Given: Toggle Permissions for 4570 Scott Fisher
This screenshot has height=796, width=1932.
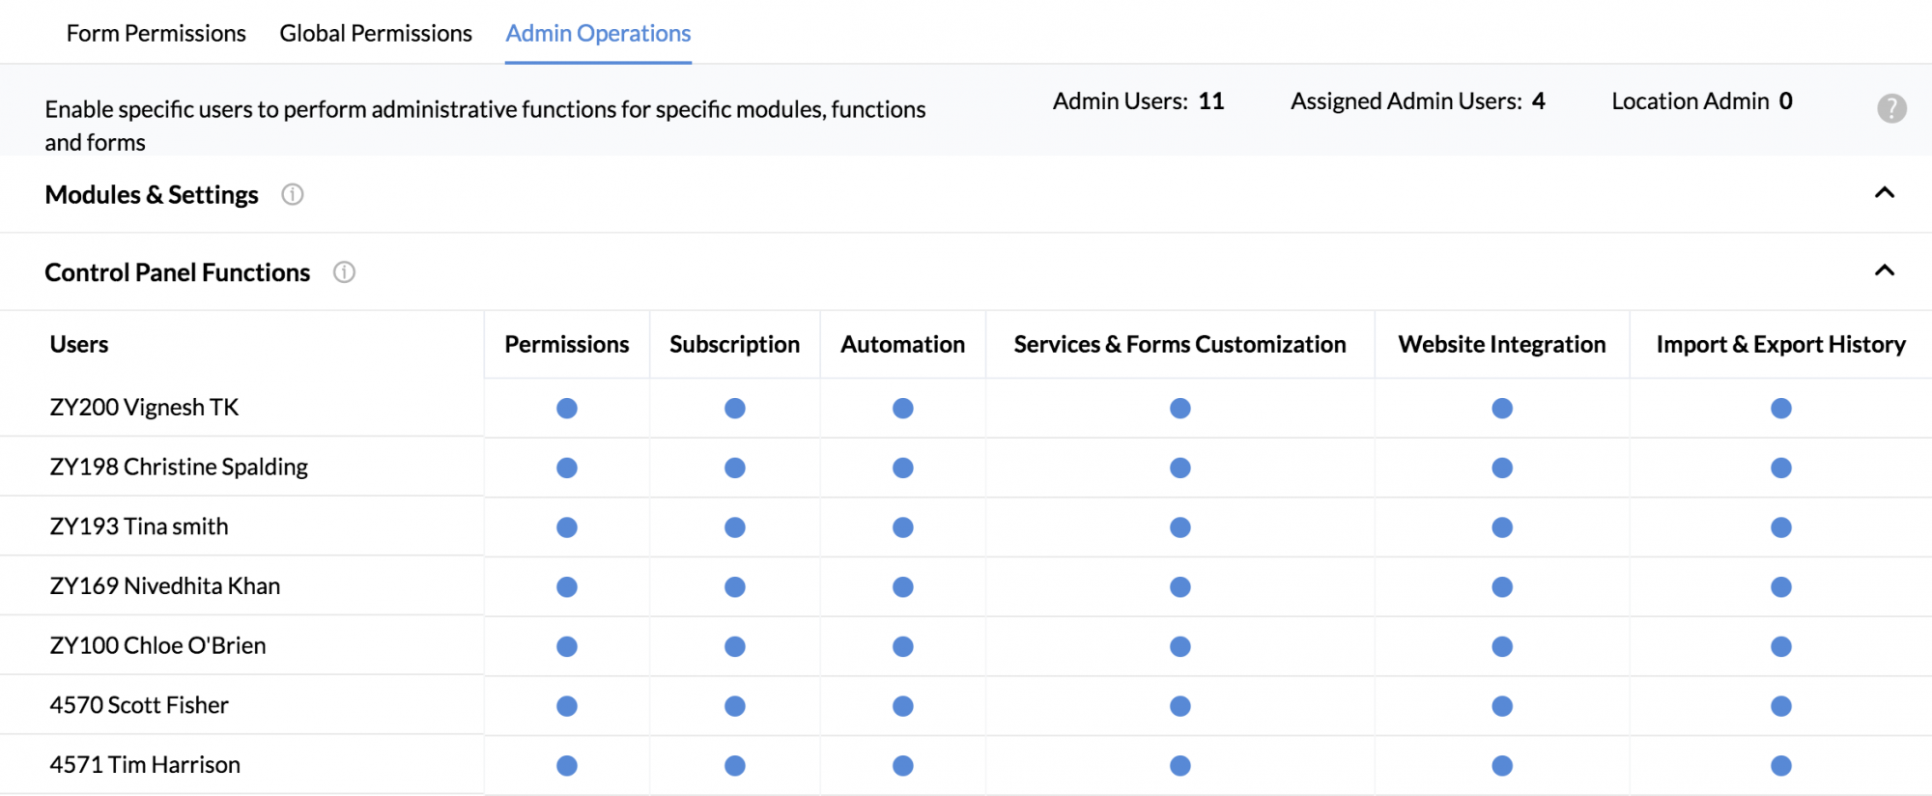Looking at the screenshot, I should pyautogui.click(x=567, y=706).
